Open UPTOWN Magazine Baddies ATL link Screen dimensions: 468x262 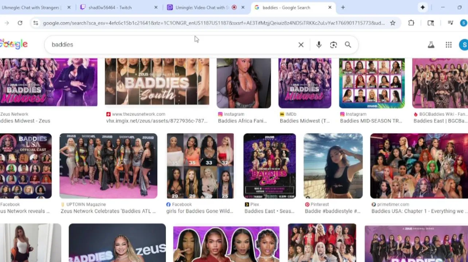(108, 211)
